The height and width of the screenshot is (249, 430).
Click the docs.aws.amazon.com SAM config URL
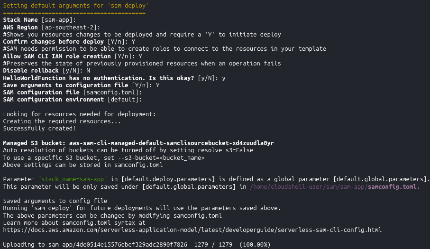[192, 230]
